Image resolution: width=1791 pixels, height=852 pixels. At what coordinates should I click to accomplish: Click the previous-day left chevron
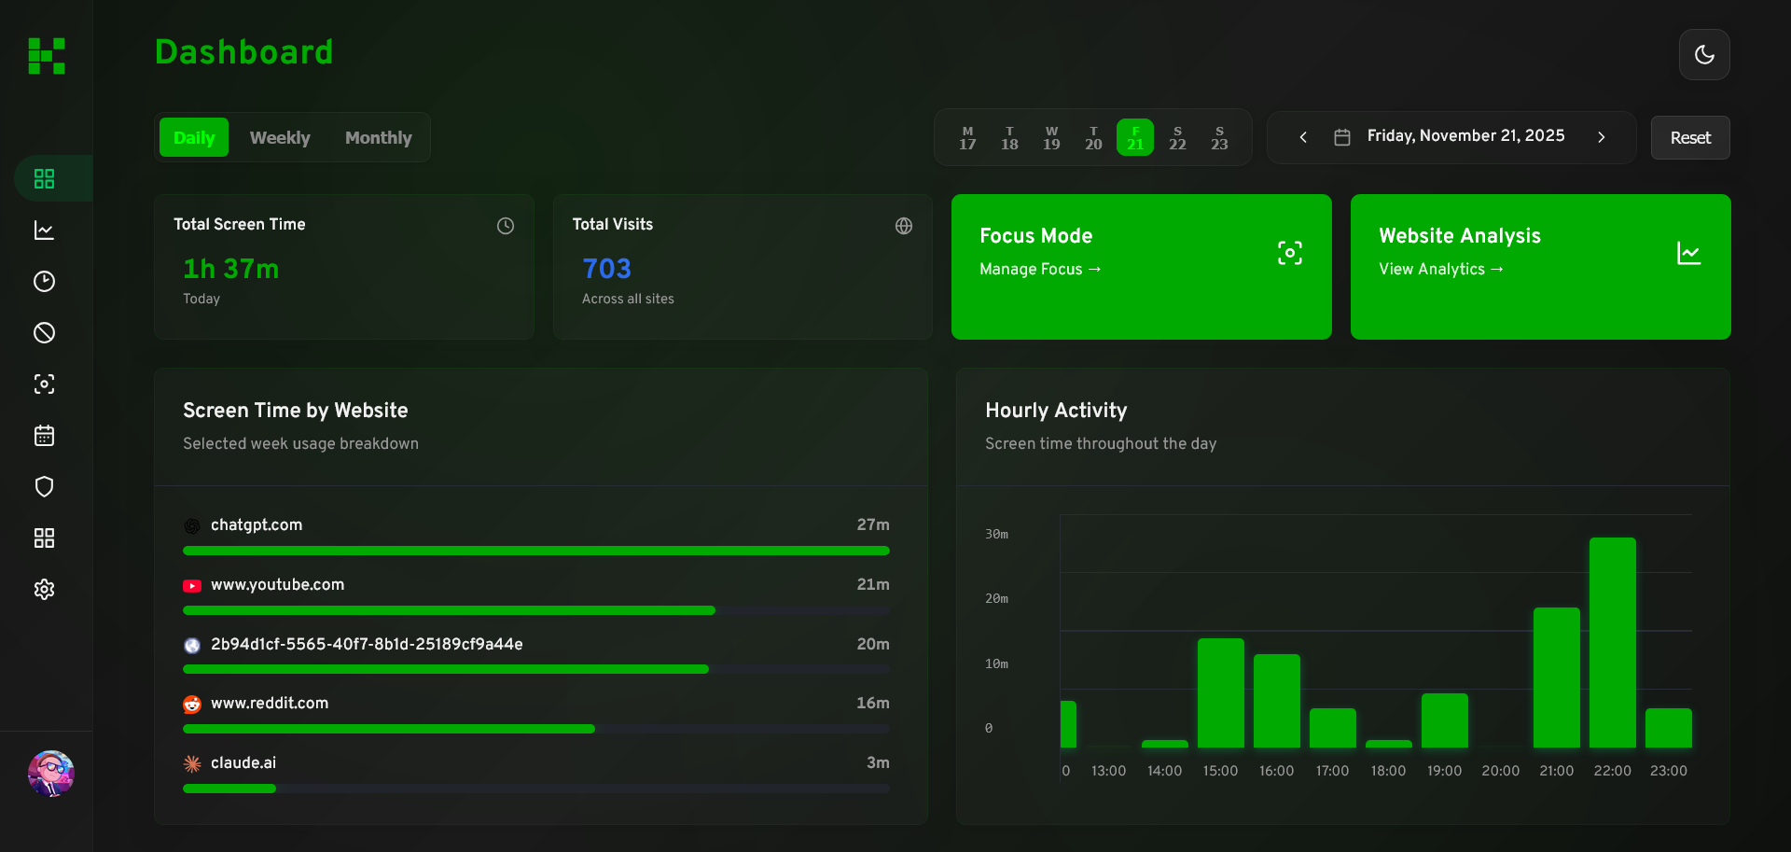point(1302,136)
